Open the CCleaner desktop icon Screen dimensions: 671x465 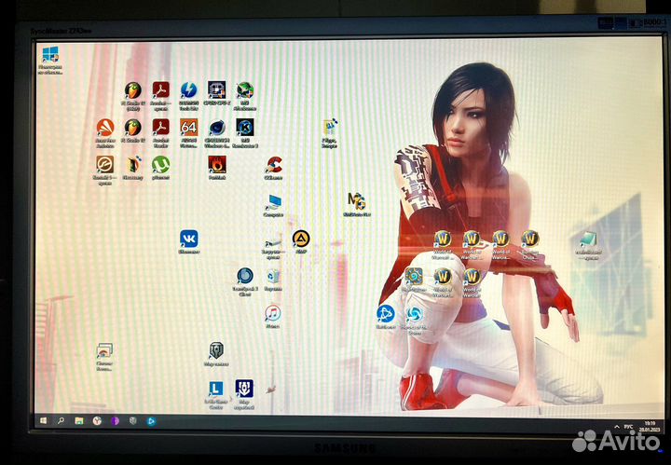click(273, 165)
